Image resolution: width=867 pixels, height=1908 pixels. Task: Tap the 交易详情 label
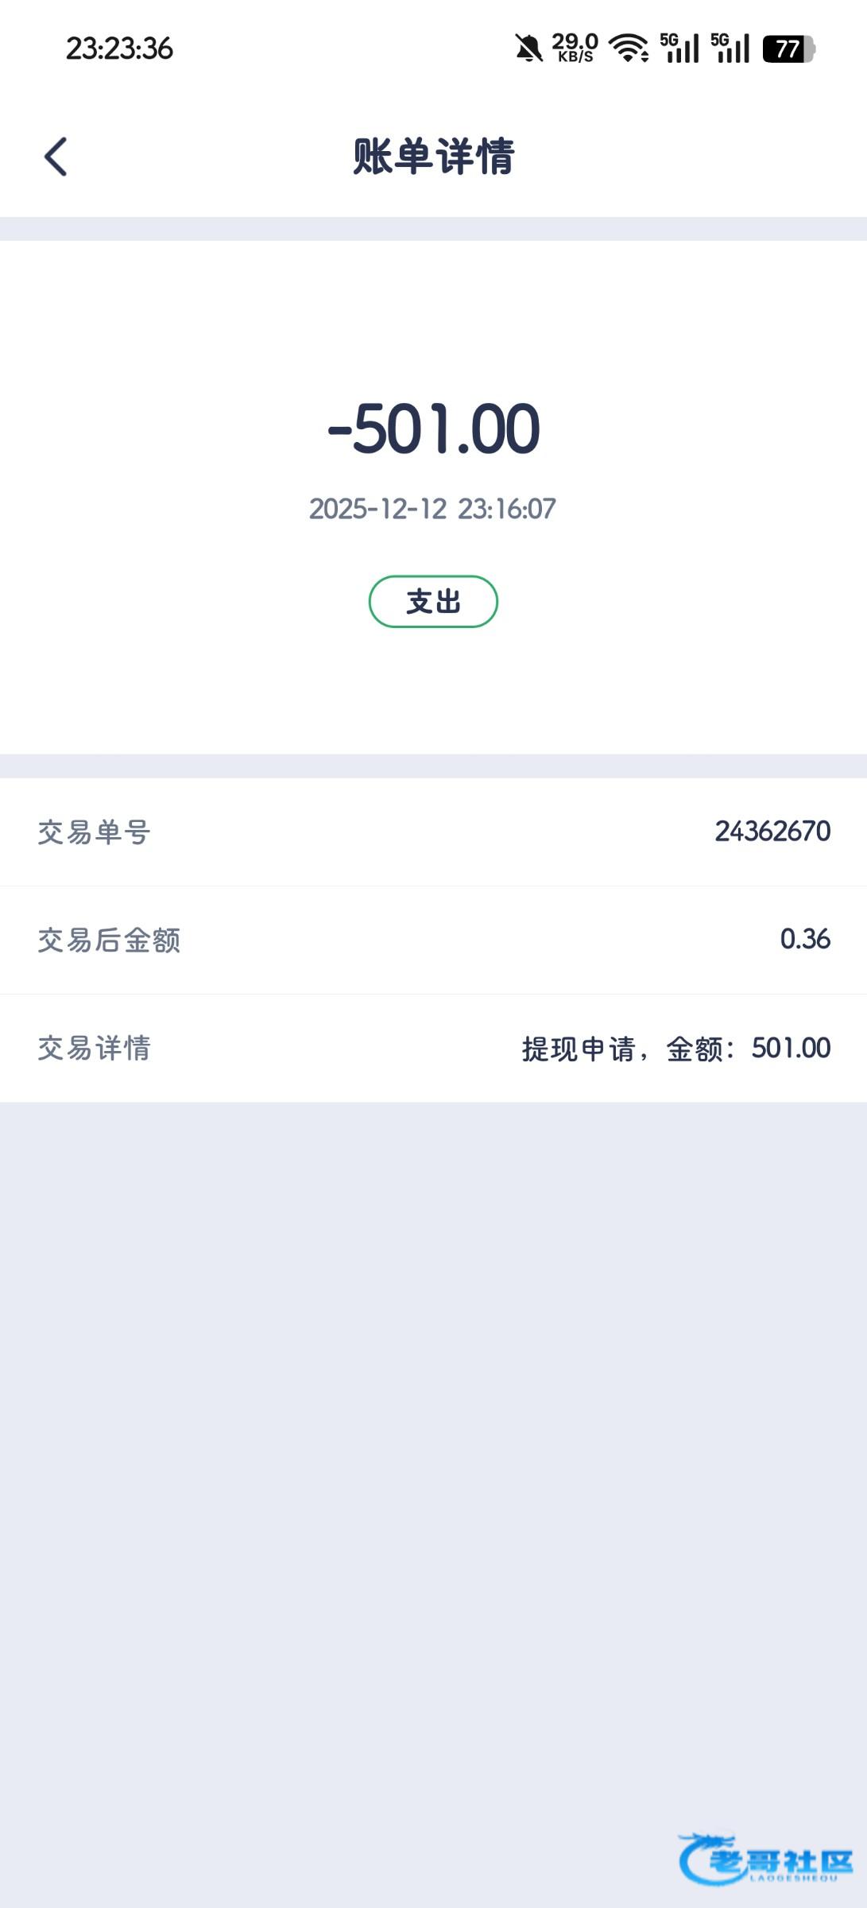click(95, 1049)
